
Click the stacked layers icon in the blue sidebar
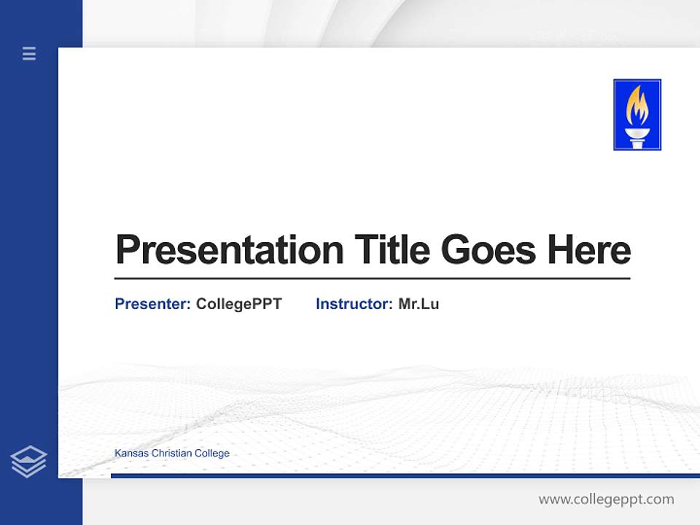[28, 462]
